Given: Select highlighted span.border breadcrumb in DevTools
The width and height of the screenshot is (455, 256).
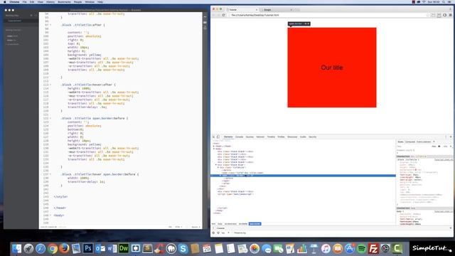Looking at the screenshot, I should 255,224.
